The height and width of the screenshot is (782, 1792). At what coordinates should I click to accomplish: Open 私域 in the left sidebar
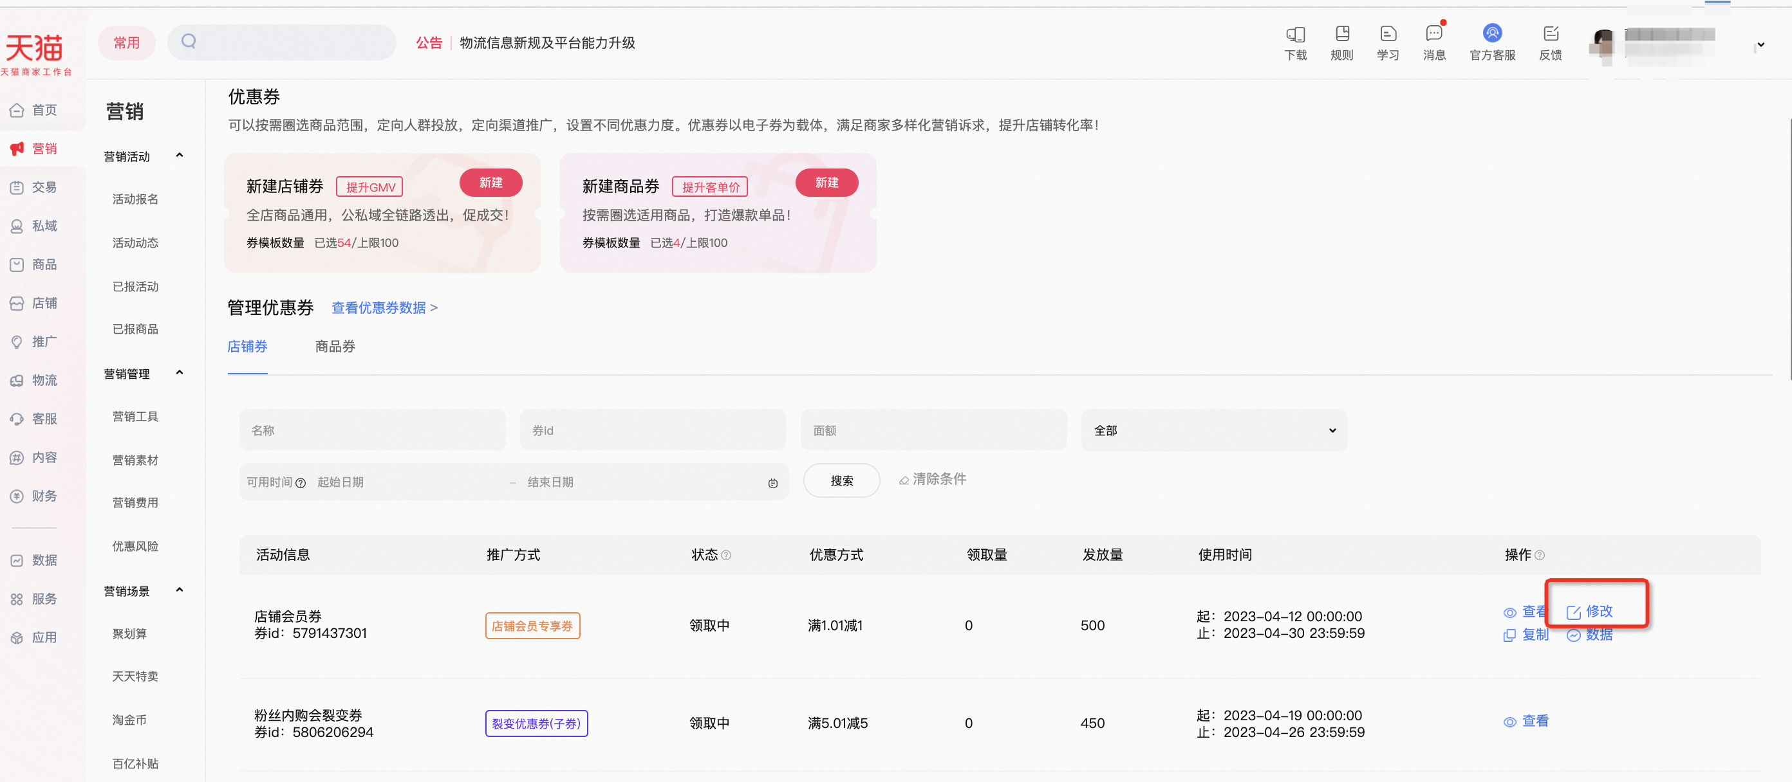[33, 226]
